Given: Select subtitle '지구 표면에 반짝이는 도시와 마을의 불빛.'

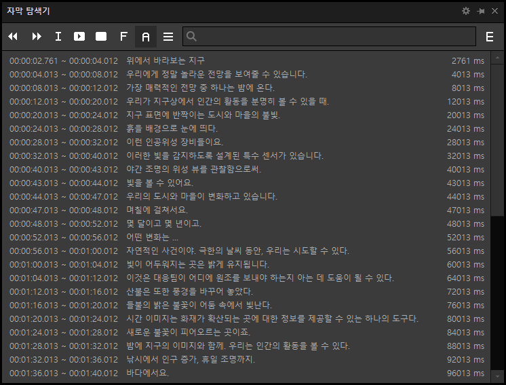Looking at the screenshot, I should (x=203, y=115).
